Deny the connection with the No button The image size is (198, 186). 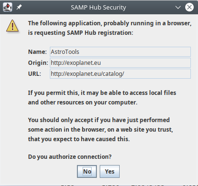click(87, 171)
